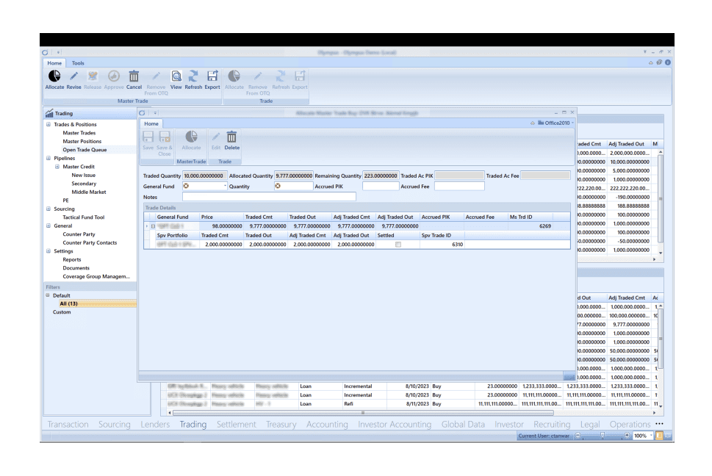Open Master Trades in navigation tree

point(79,133)
